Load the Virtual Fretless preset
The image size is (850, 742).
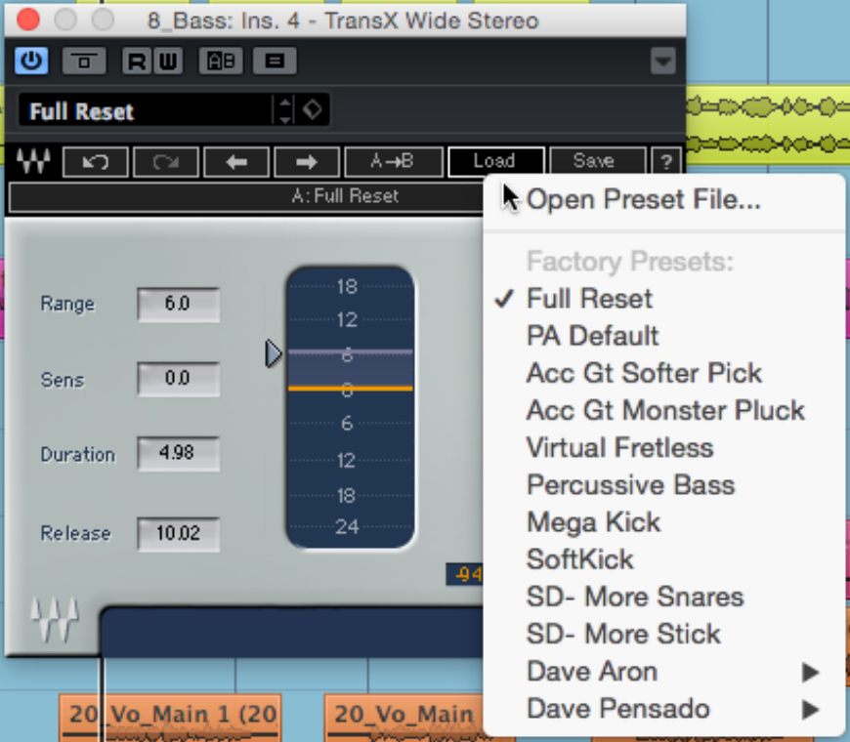click(664, 448)
